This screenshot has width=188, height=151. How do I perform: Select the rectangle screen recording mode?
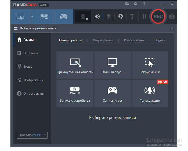pyautogui.click(x=20, y=16)
